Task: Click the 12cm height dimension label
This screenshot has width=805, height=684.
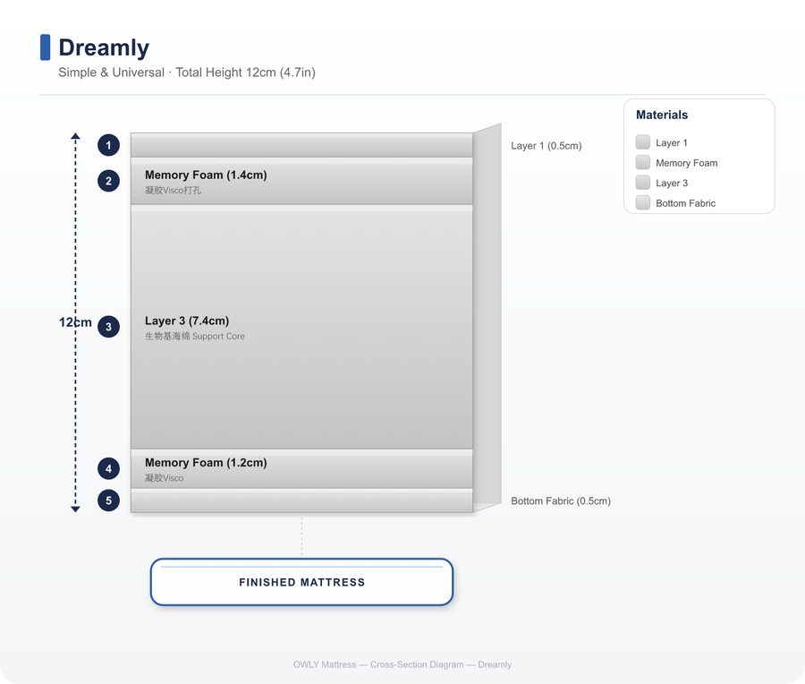Action: click(x=75, y=322)
